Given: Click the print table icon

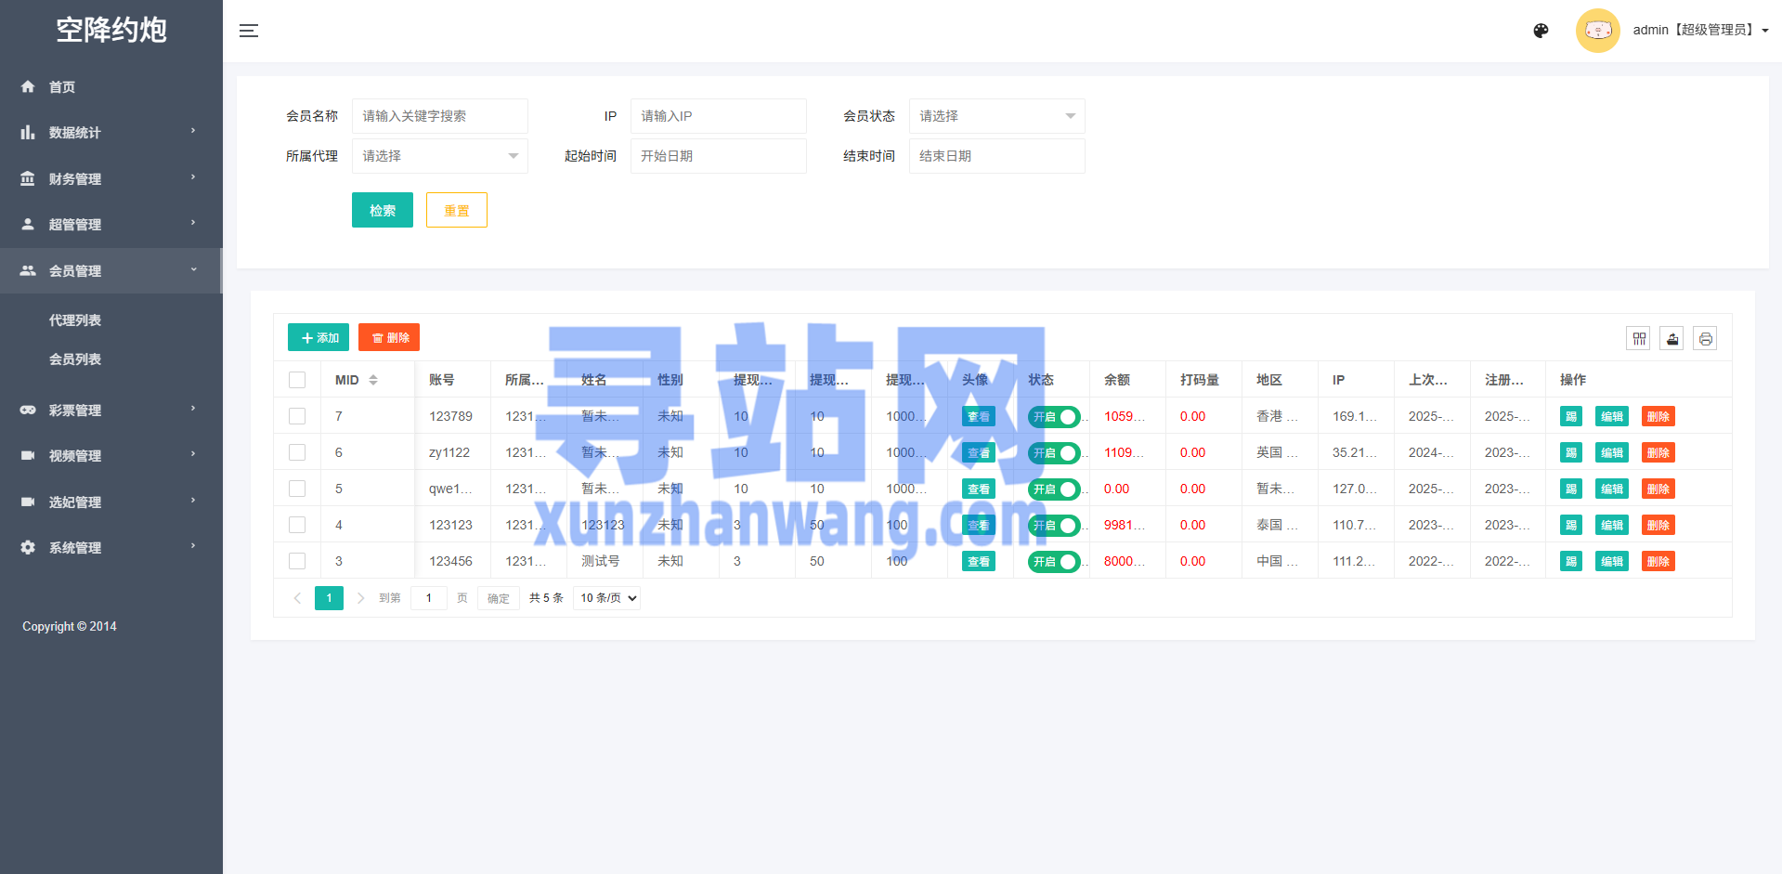Looking at the screenshot, I should click(x=1705, y=338).
